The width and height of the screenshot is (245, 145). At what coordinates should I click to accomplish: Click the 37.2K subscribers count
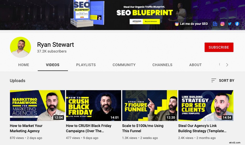(x=52, y=51)
